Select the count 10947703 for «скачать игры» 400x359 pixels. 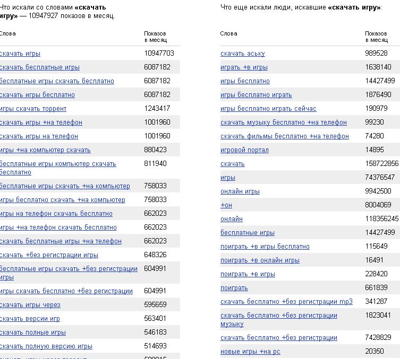point(159,53)
